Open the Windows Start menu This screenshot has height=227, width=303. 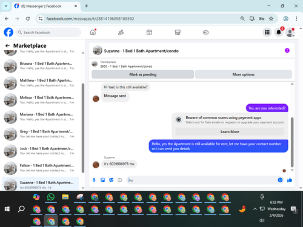point(7,209)
